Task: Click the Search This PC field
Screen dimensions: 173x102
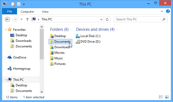Action: (141, 19)
